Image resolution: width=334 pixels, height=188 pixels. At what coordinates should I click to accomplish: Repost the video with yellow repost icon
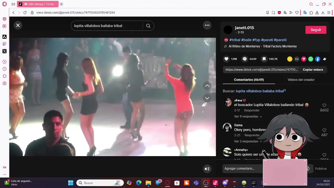(x=290, y=59)
